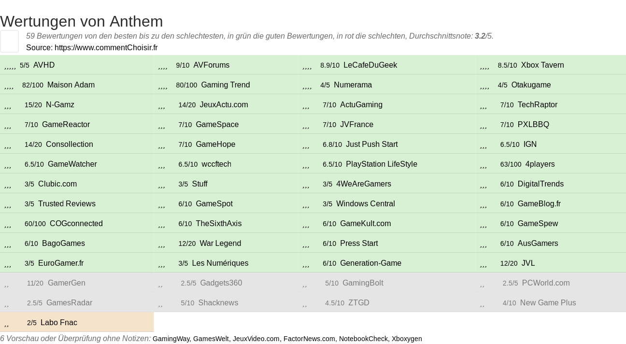Select JVFrance review

point(357,125)
